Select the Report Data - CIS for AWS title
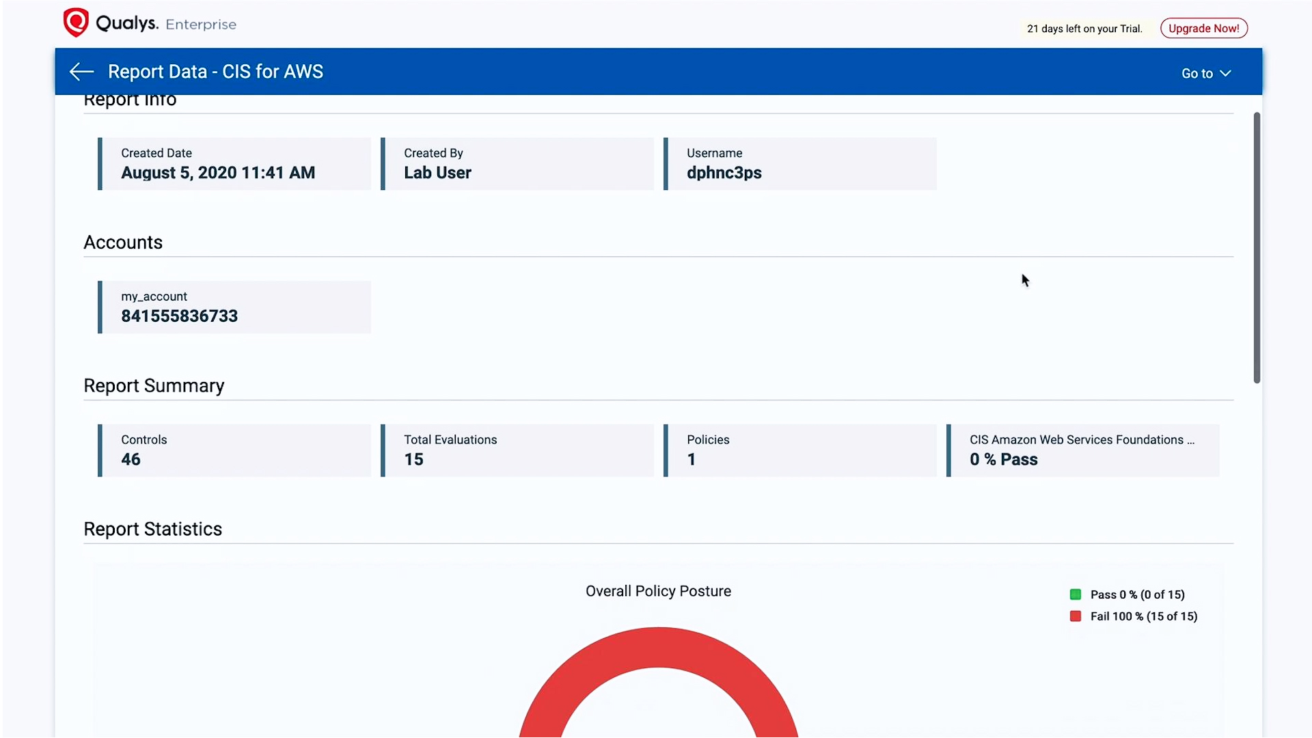This screenshot has width=1312, height=738. pyautogui.click(x=215, y=71)
